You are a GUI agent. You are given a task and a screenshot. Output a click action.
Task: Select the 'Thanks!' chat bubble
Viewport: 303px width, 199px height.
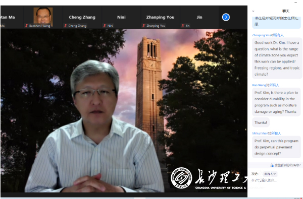click(x=261, y=122)
